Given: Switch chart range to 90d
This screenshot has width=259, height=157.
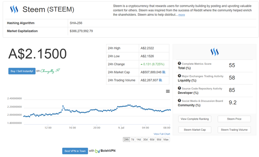Looking at the screenshot, I should [159, 140].
